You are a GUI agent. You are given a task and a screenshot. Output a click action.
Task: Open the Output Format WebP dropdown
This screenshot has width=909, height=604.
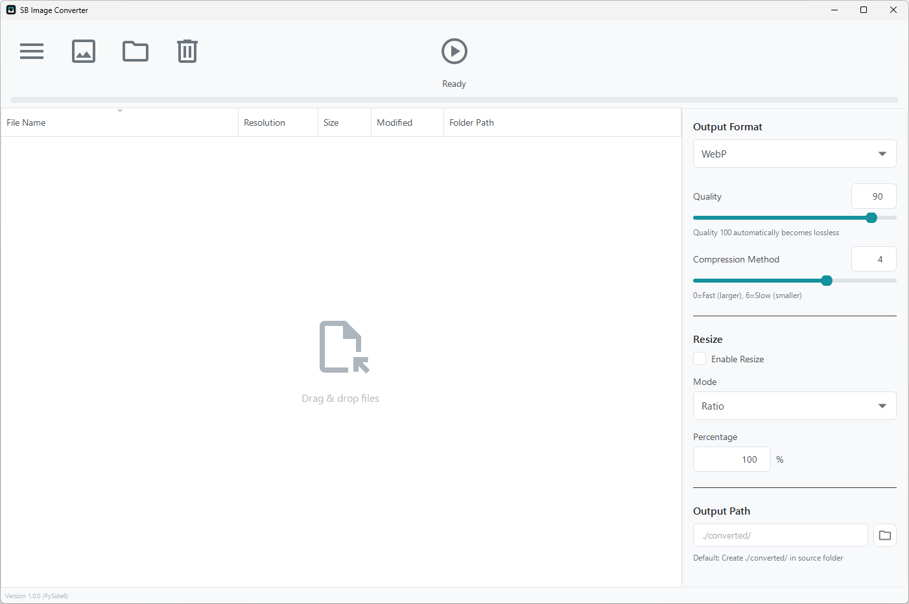click(x=795, y=154)
